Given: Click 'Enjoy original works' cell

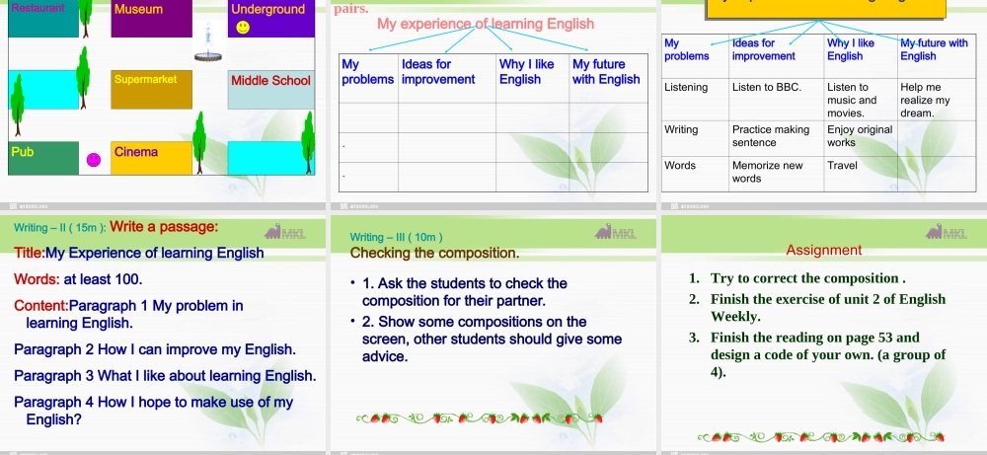Looking at the screenshot, I should click(860, 136).
